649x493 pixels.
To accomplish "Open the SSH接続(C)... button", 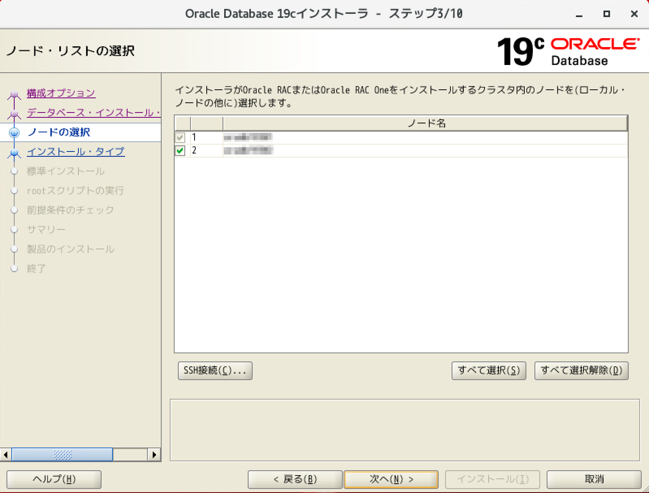I will click(x=215, y=370).
